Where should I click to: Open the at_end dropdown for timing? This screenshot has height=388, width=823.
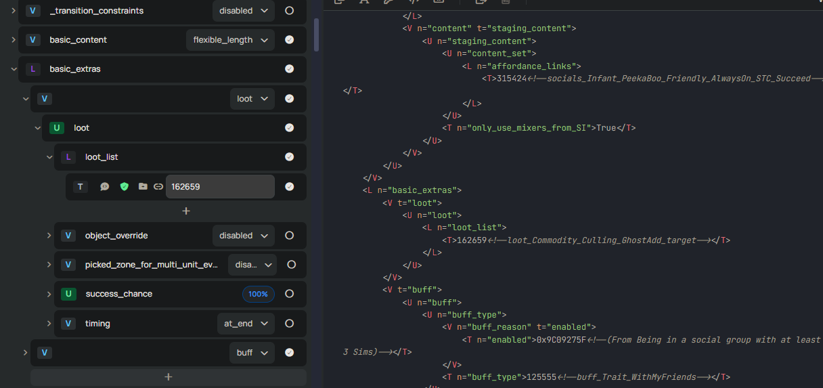coord(246,324)
